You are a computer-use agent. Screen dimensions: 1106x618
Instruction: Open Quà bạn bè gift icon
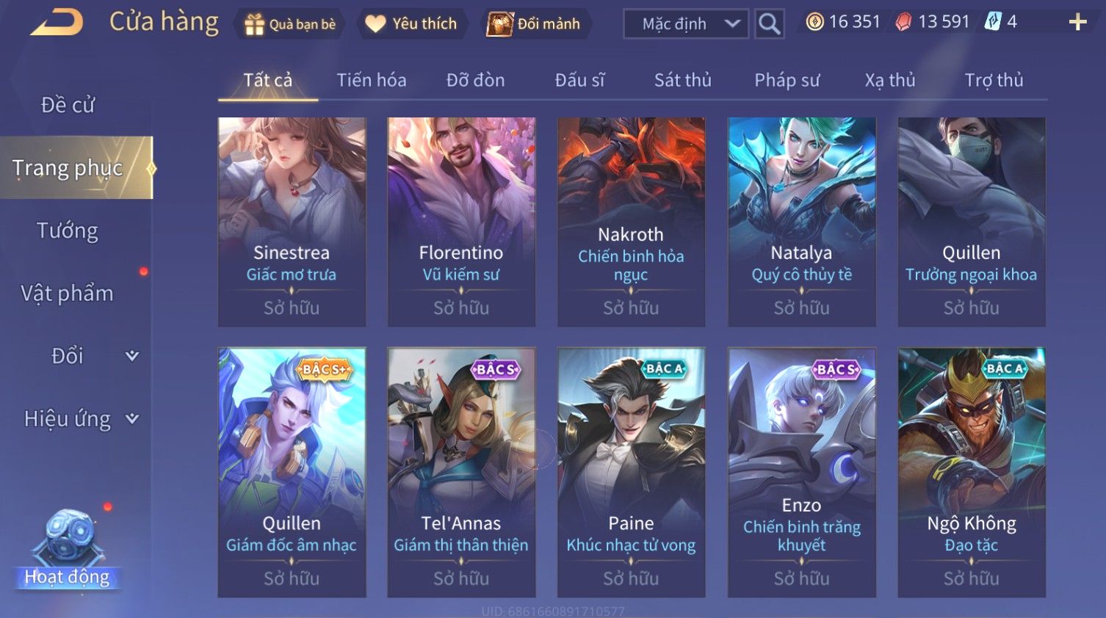pyautogui.click(x=254, y=24)
